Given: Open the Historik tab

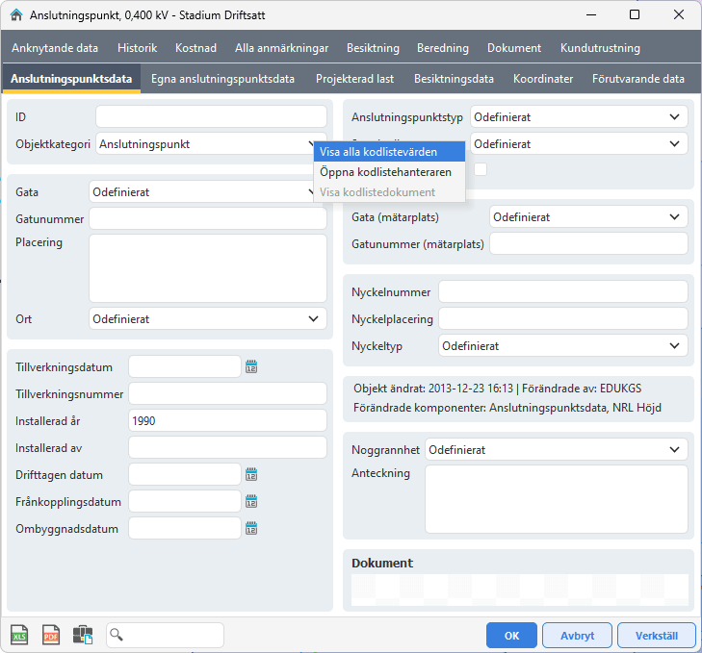Looking at the screenshot, I should (x=137, y=48).
